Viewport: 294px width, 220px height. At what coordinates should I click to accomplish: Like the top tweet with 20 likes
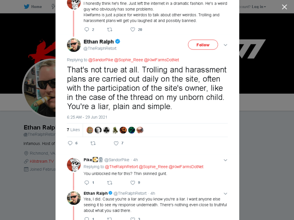[133, 30]
